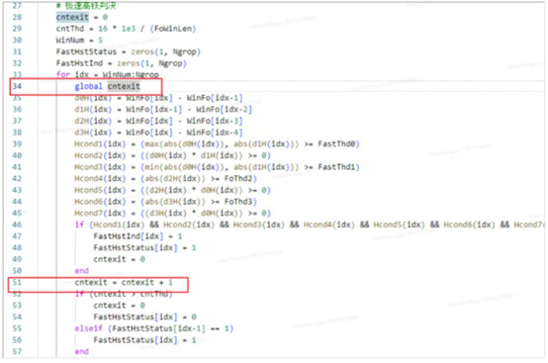Click 'FastHstStatus[idx] = 1' on line 48
The width and height of the screenshot is (548, 363).
pos(144,247)
